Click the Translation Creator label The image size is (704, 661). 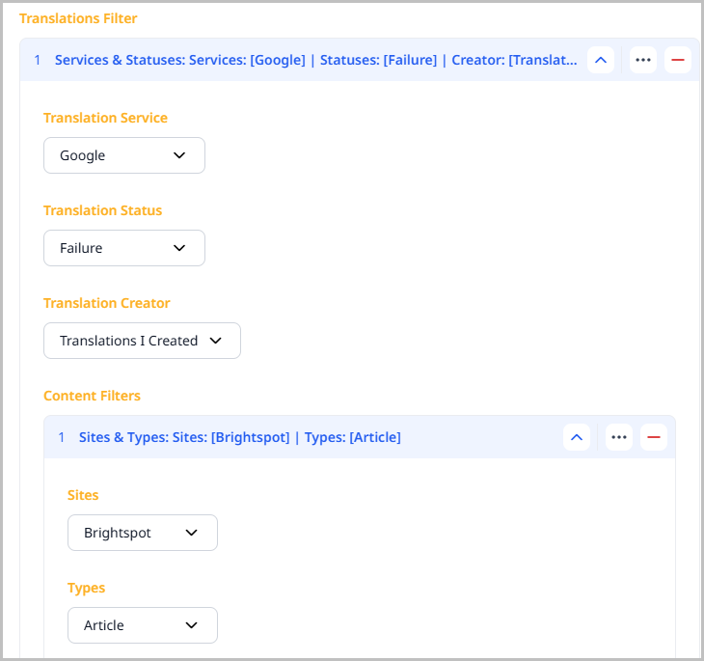pos(107,303)
